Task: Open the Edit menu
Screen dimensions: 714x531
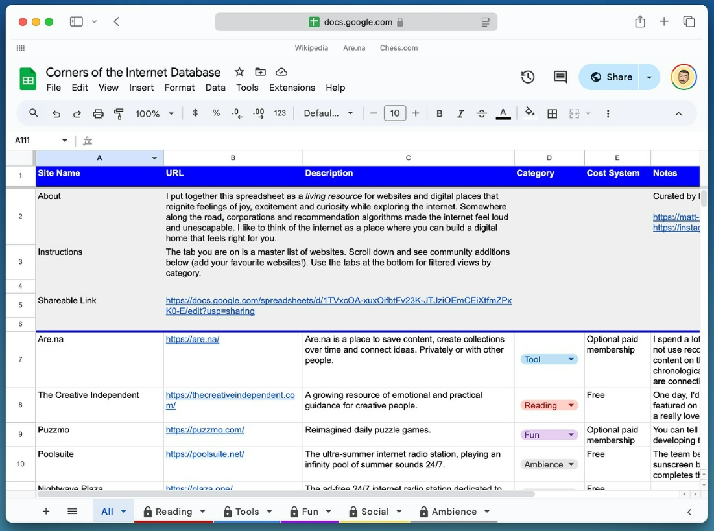Action: (x=80, y=88)
